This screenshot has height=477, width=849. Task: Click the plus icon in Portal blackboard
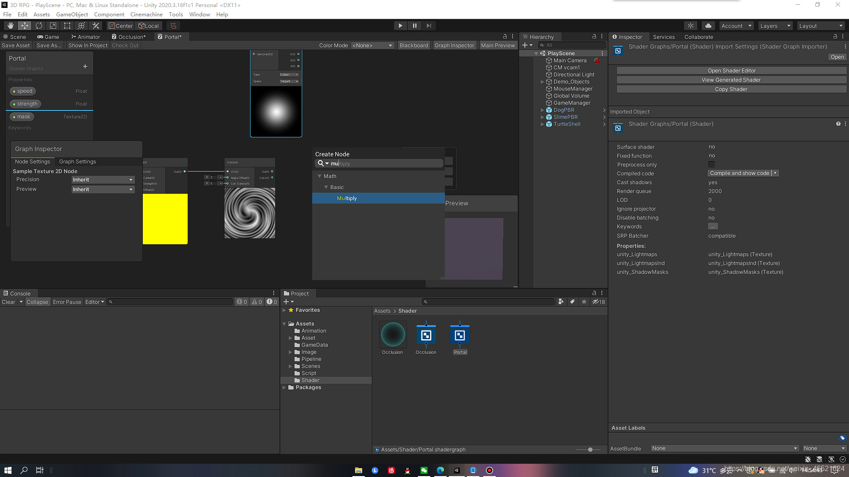(x=85, y=67)
